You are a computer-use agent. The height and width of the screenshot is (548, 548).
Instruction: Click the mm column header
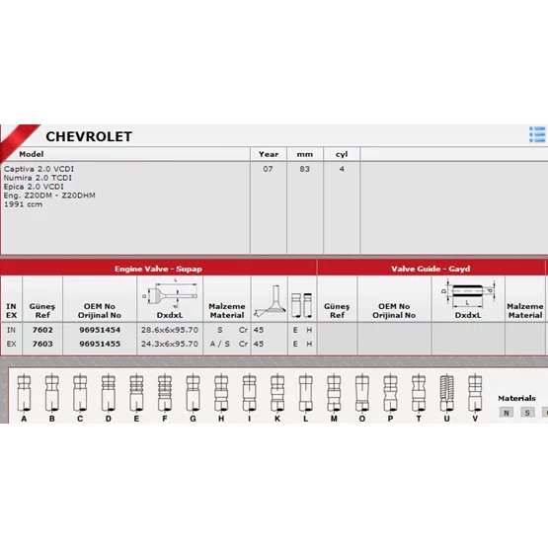[305, 154]
